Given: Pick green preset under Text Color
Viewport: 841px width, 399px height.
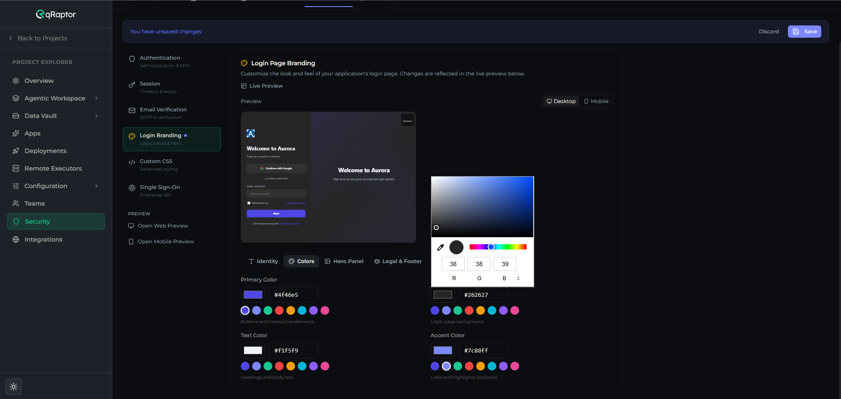Looking at the screenshot, I should click(268, 366).
